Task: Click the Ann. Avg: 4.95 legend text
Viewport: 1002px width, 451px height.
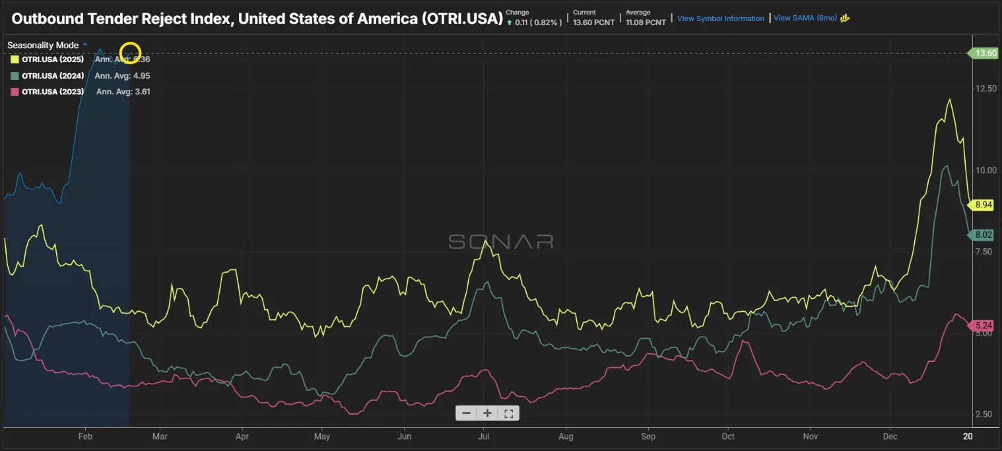Action: tap(123, 75)
